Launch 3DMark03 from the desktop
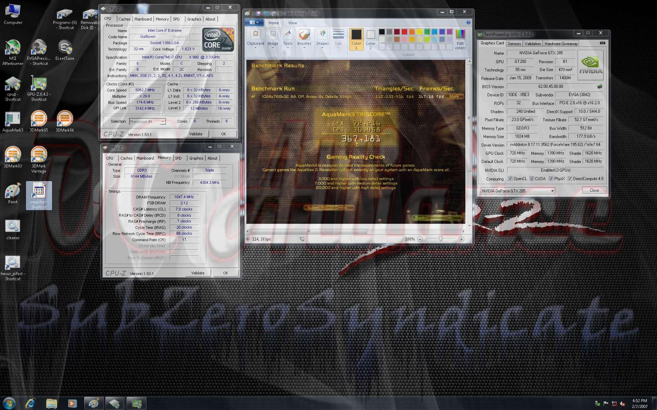Image resolution: width=657 pixels, height=410 pixels. (x=13, y=157)
